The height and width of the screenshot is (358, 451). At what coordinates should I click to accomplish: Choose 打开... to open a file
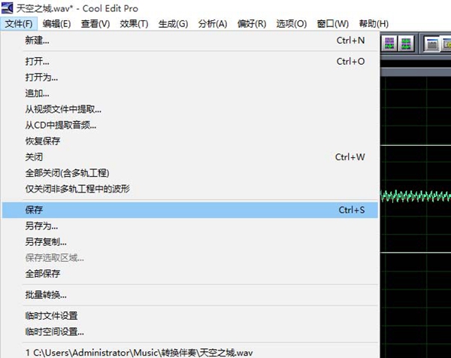tap(190, 62)
